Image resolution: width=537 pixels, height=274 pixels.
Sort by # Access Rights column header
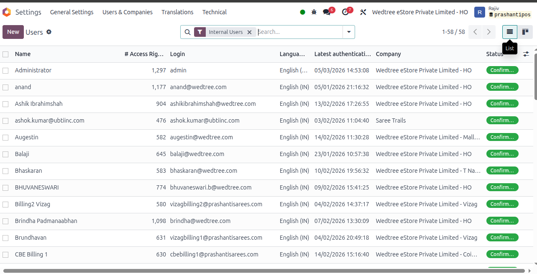pos(144,54)
